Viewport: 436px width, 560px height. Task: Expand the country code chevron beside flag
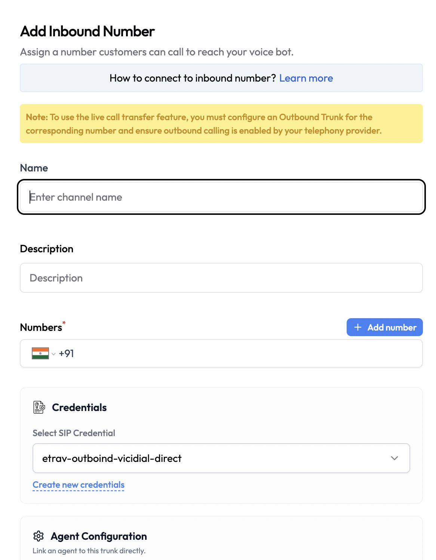pos(53,354)
